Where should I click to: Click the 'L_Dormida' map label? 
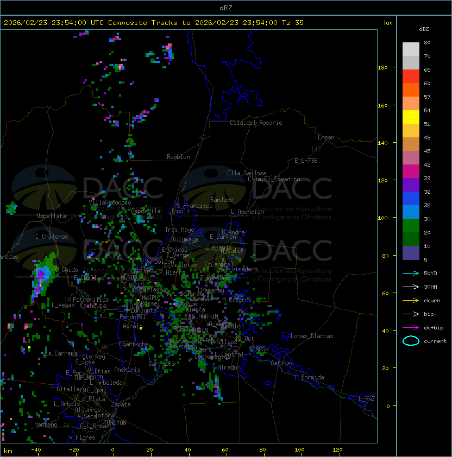[x=309, y=377]
